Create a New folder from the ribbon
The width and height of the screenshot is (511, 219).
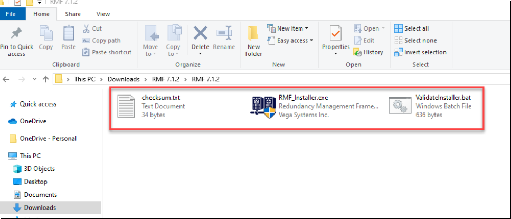coord(253,34)
